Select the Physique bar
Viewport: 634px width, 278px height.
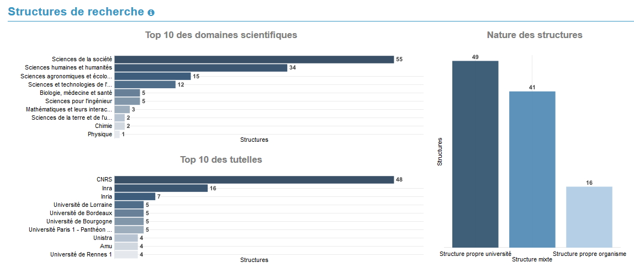(117, 134)
